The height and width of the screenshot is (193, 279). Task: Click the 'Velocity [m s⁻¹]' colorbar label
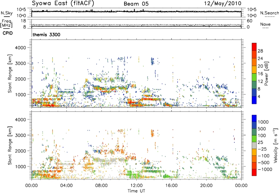tap(276, 145)
